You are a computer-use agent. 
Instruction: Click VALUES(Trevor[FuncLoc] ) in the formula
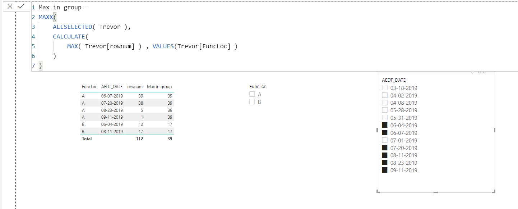tap(195, 46)
